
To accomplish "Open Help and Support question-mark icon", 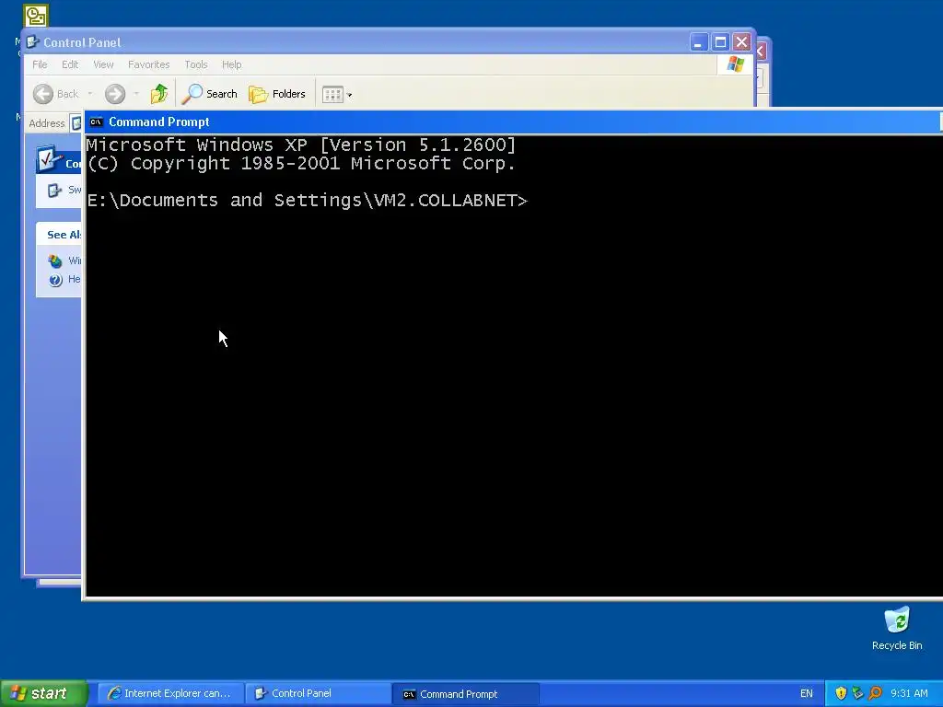I will pyautogui.click(x=55, y=280).
